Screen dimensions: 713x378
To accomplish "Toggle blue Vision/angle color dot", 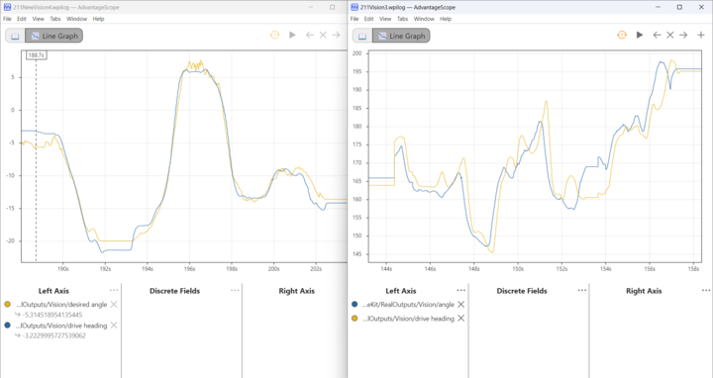I will (355, 305).
